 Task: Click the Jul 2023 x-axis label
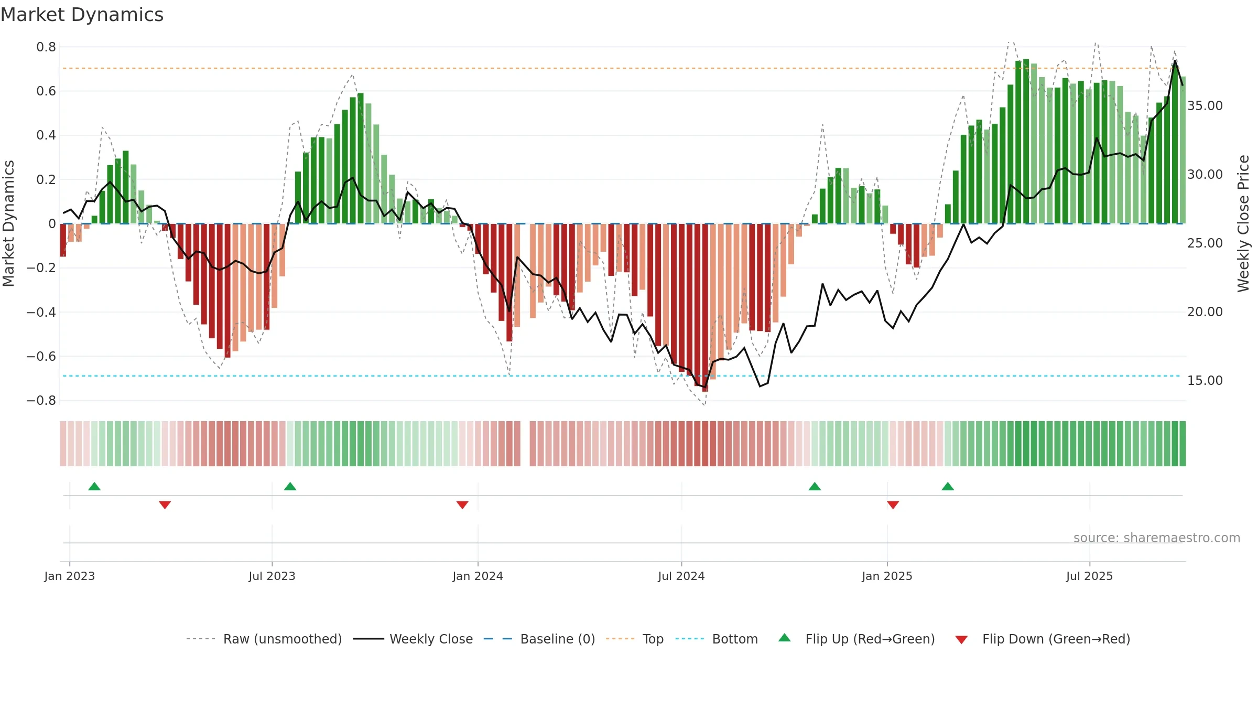pos(272,576)
